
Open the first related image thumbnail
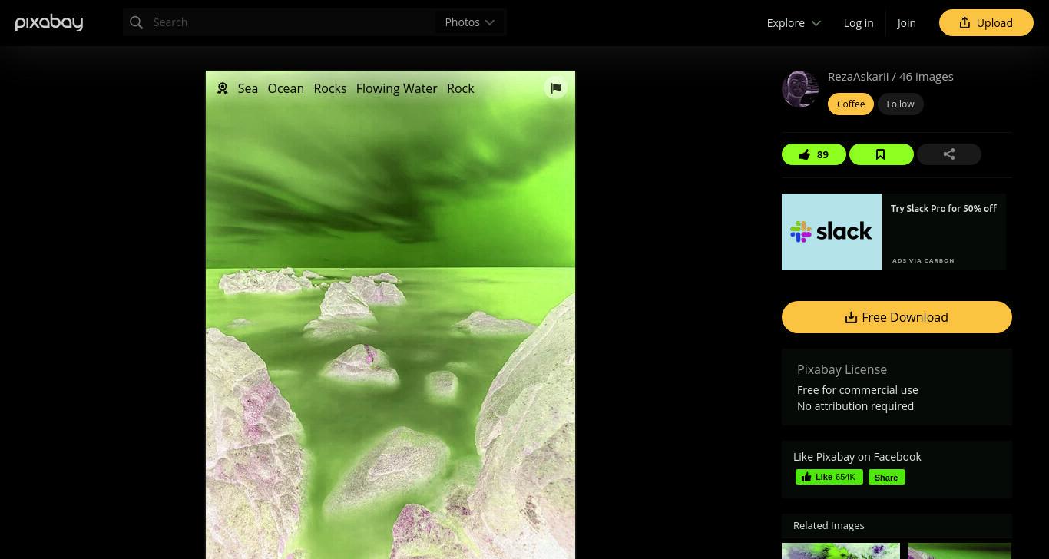pyautogui.click(x=841, y=551)
